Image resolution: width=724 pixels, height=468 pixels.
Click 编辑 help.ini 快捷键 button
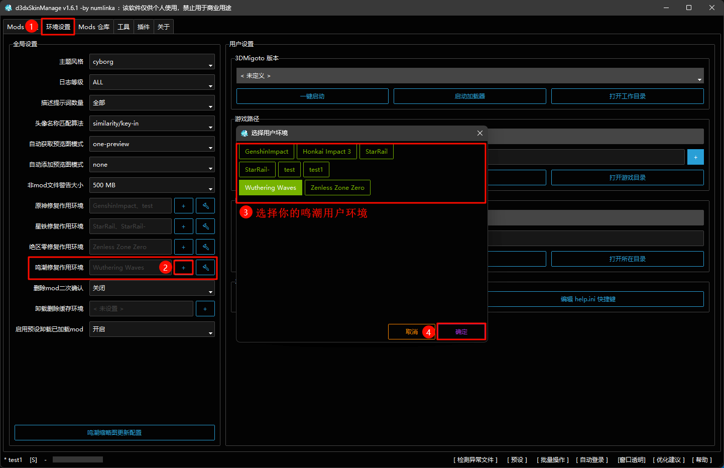(x=588, y=299)
